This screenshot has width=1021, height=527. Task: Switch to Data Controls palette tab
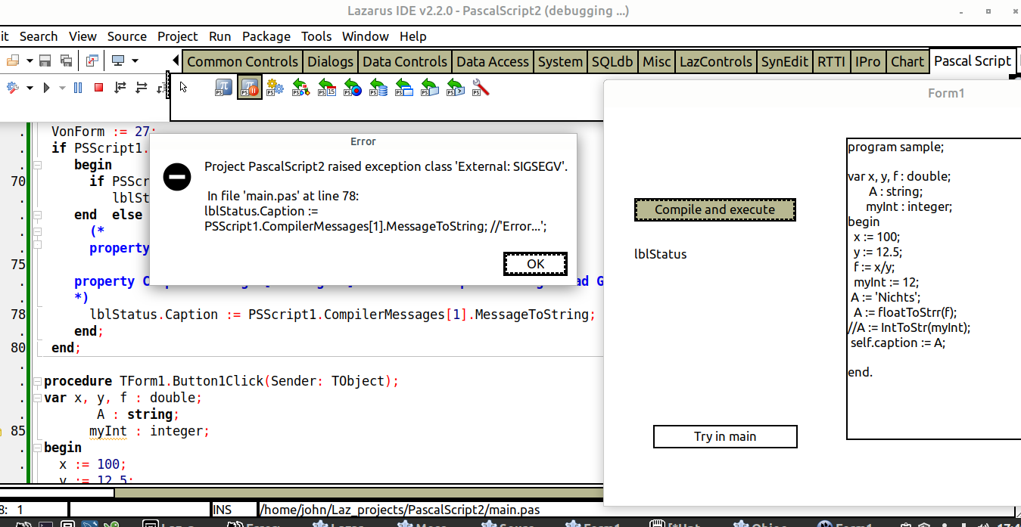405,62
